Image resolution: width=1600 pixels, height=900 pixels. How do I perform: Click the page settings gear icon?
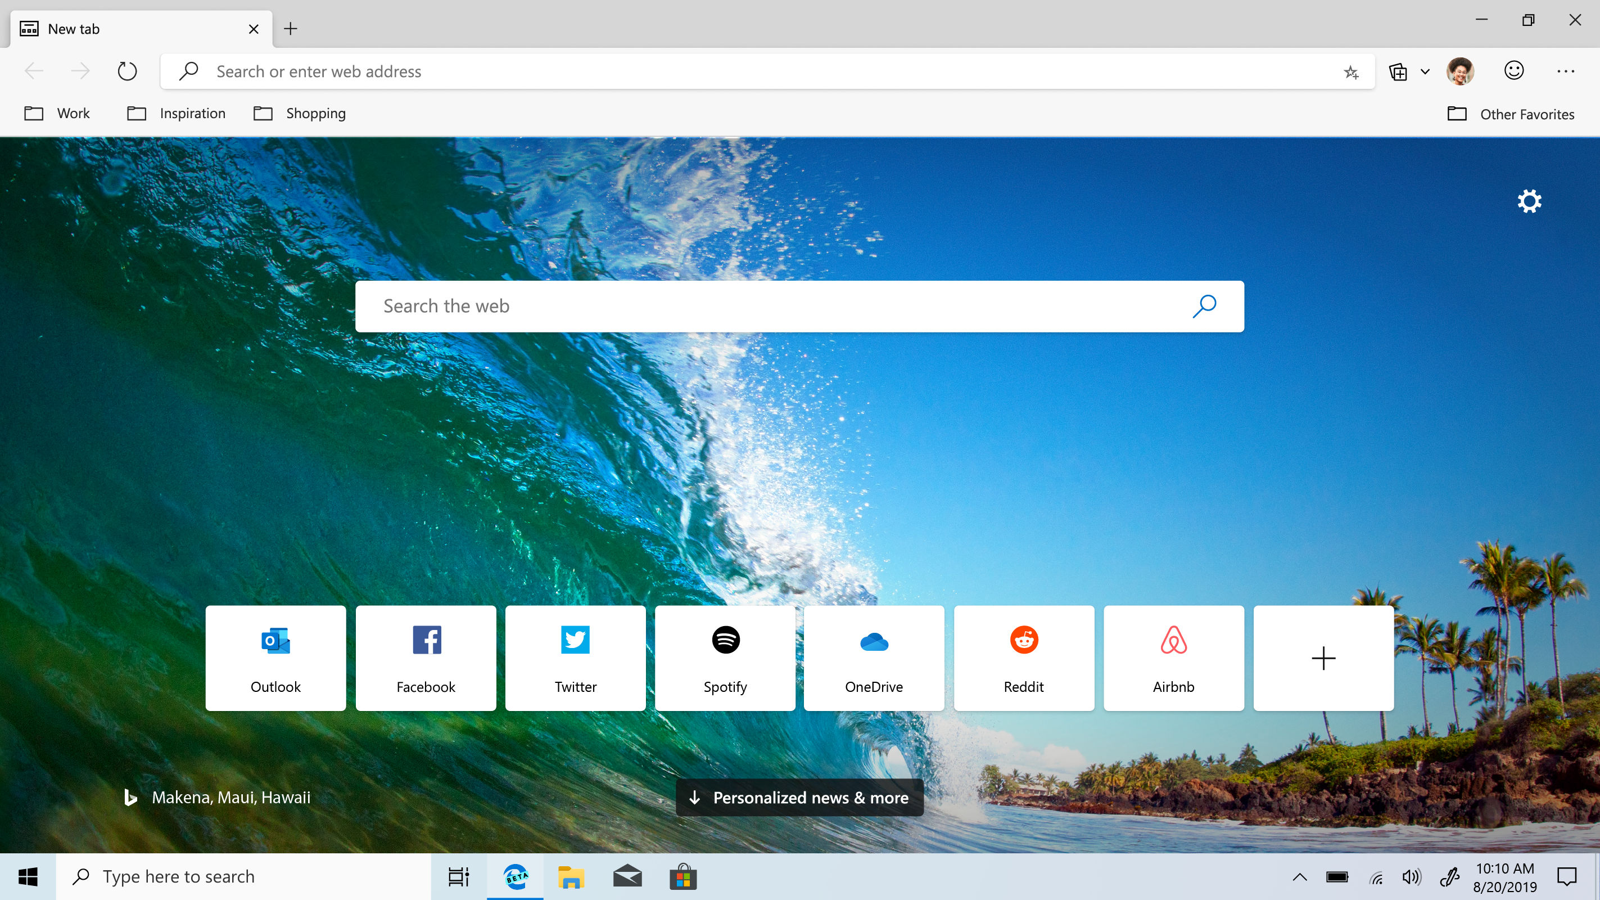[x=1527, y=201]
